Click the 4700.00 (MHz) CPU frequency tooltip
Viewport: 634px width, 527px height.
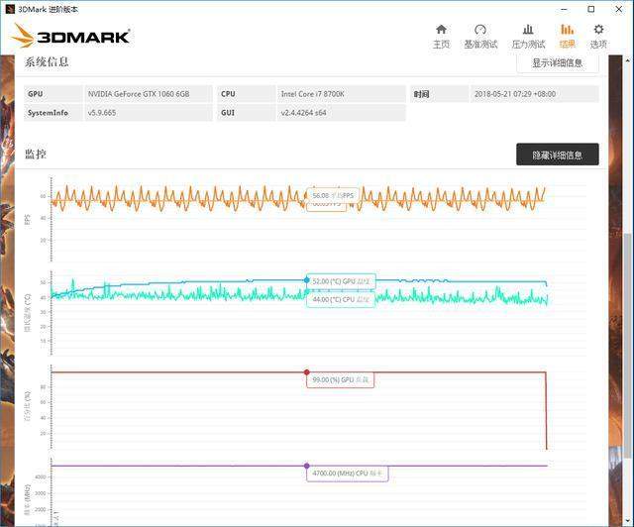(x=348, y=474)
